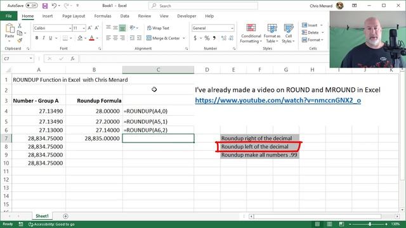Click the Orientation text angle icon
The height and width of the screenshot is (228, 406).
click(133, 28)
